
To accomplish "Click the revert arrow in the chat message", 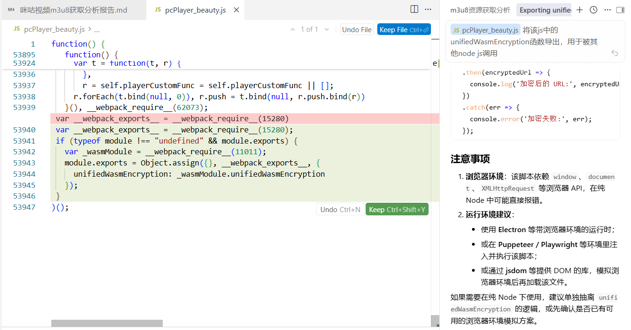I will click(x=615, y=53).
